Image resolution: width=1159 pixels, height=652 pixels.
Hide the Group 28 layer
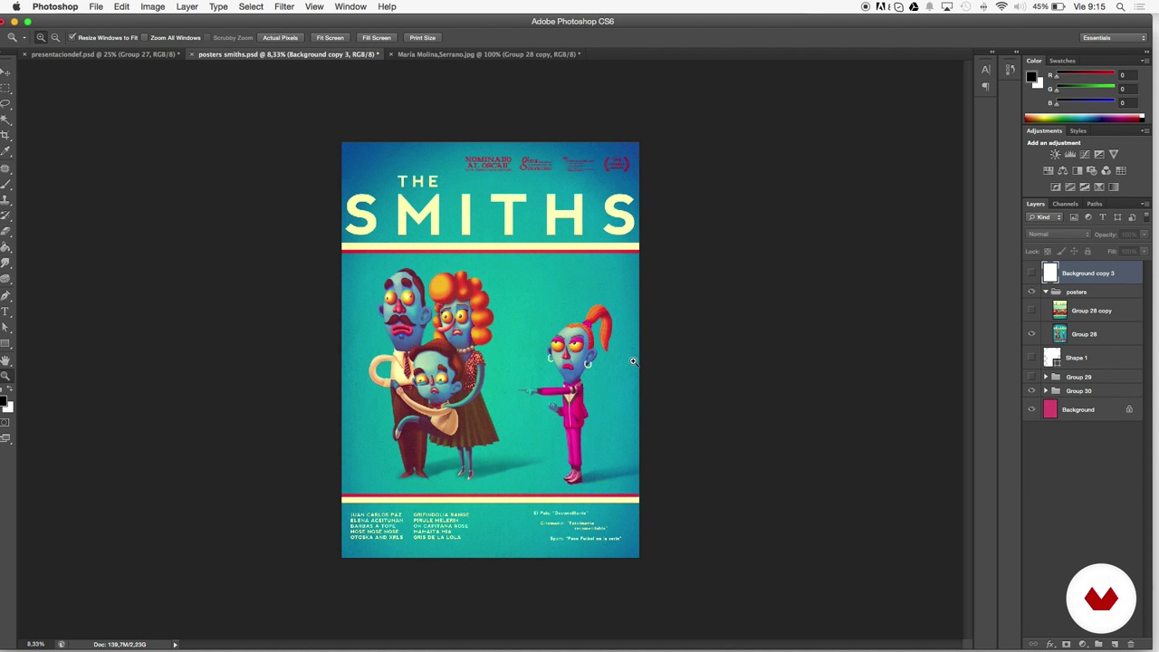point(1031,334)
